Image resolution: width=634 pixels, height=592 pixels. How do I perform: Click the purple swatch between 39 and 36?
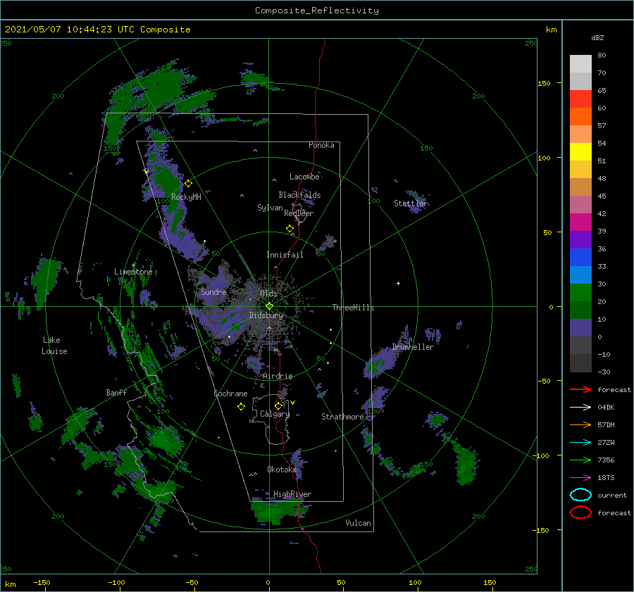click(580, 239)
